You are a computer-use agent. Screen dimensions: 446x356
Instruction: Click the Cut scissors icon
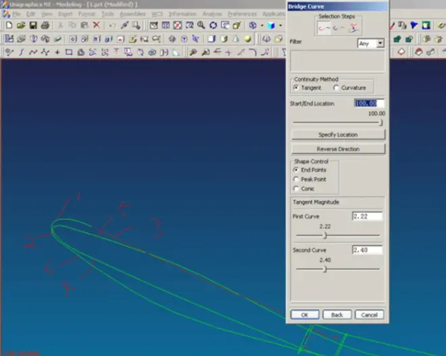[60, 25]
